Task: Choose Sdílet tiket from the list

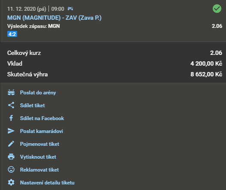Action: pos(33,106)
